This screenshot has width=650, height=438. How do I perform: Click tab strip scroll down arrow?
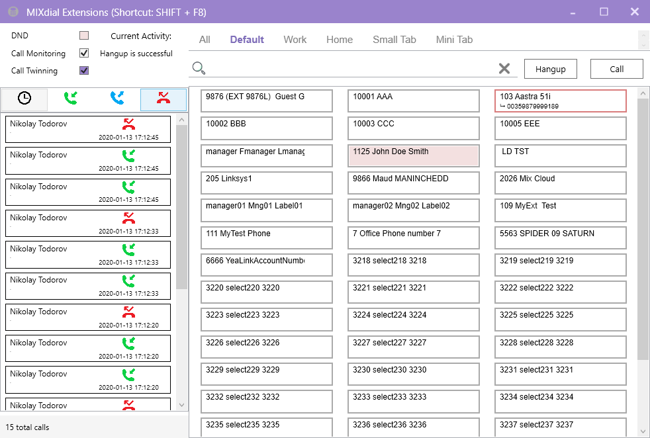coord(643,45)
